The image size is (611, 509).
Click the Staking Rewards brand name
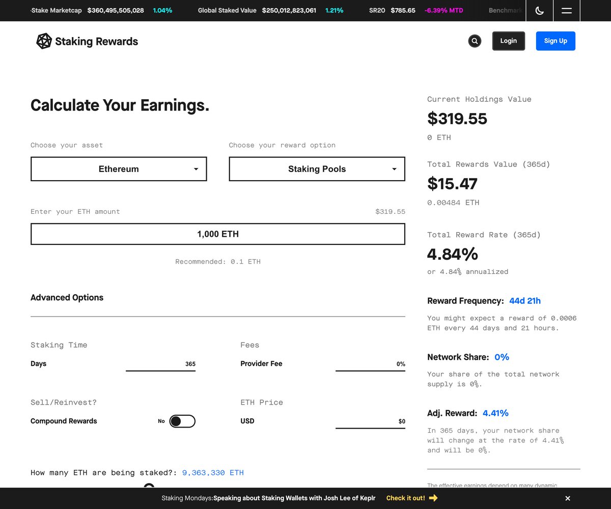(x=97, y=42)
